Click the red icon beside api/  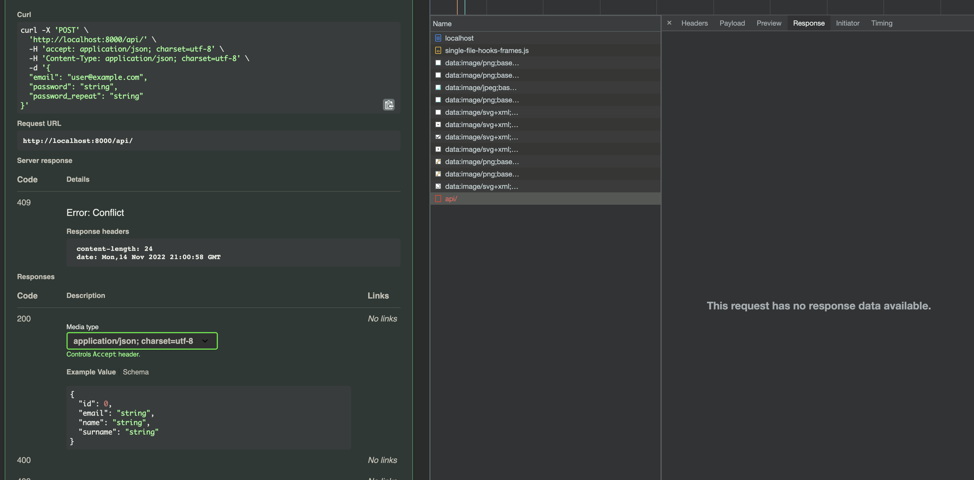coord(438,199)
